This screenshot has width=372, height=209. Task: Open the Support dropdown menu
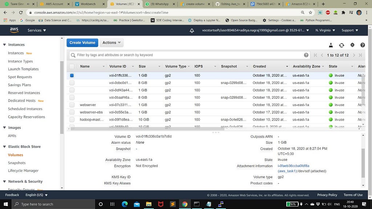350,30
